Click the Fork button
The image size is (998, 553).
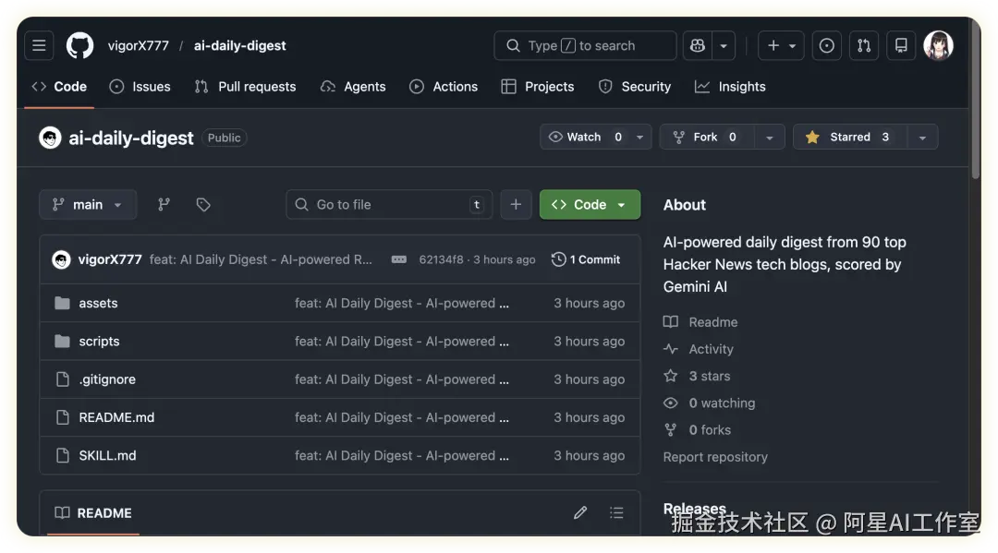(x=707, y=137)
